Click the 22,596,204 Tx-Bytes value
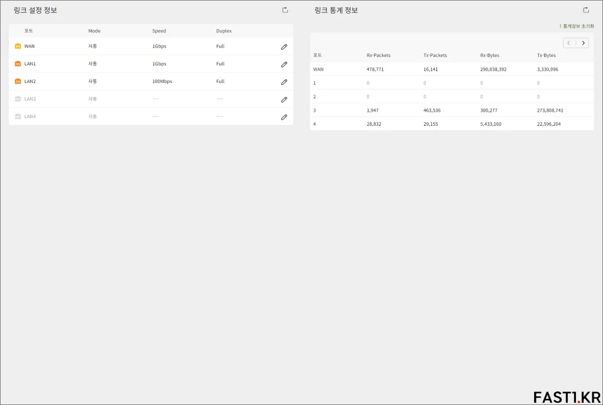The image size is (603, 405). click(549, 124)
